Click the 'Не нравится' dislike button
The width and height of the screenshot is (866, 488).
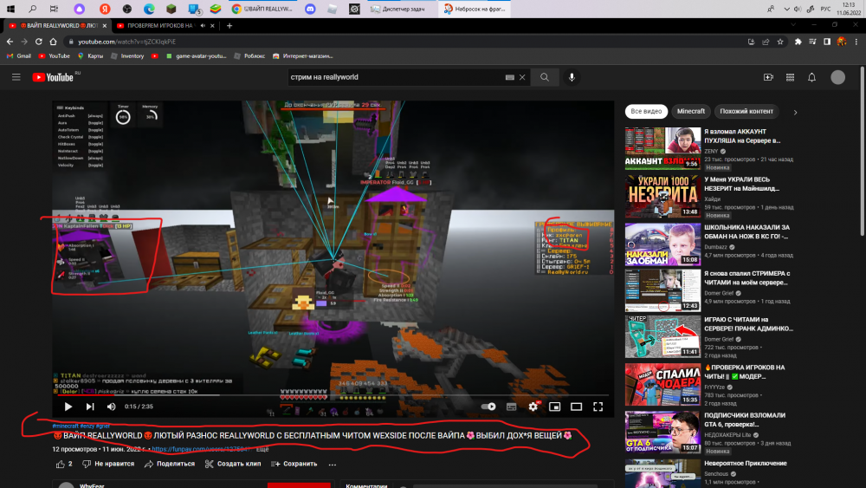point(108,465)
